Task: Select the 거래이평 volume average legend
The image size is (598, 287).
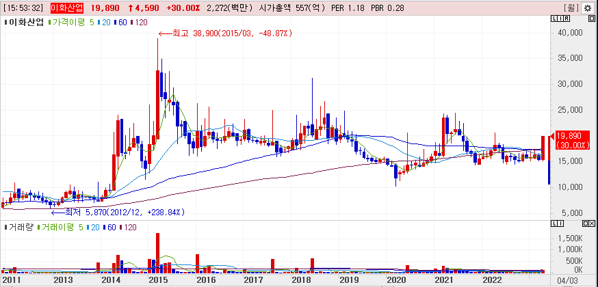Action: click(57, 228)
